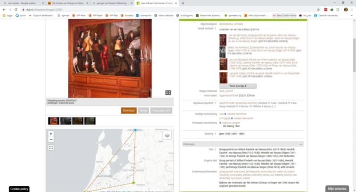Viewport: 356px width, 192px height.
Task: Click the 'decoratiestuk' object category link
Action: click(x=226, y=24)
